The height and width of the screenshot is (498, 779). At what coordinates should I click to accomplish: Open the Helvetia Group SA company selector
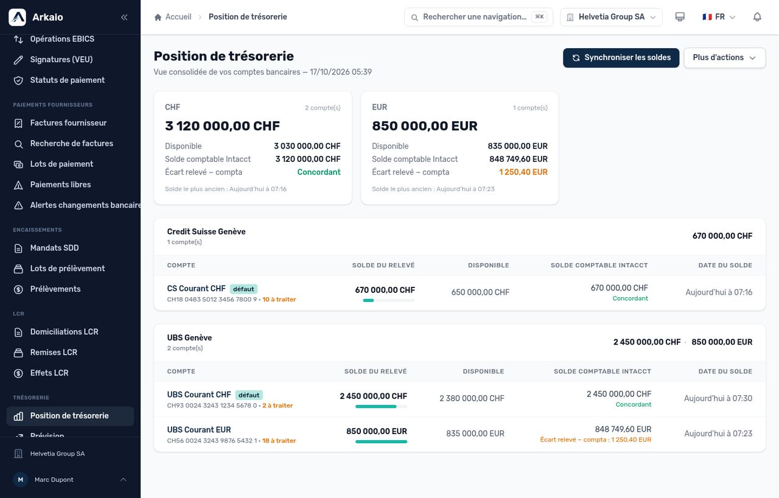pyautogui.click(x=611, y=17)
